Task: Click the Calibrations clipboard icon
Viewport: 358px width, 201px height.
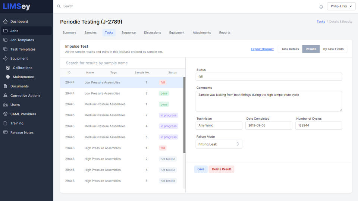Action: click(8, 68)
